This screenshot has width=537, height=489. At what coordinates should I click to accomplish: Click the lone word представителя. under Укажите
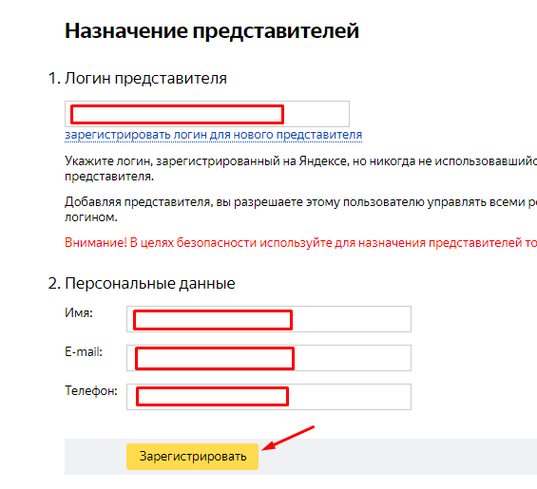(109, 177)
